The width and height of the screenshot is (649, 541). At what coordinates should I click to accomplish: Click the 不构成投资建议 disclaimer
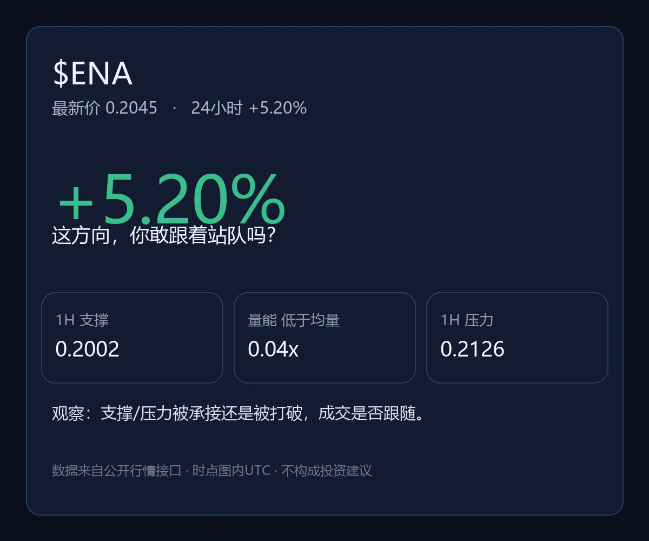(326, 471)
